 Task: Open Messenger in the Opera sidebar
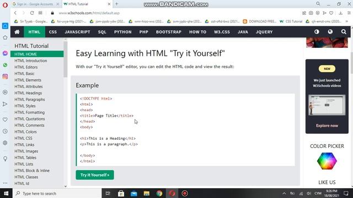(x=5, y=53)
